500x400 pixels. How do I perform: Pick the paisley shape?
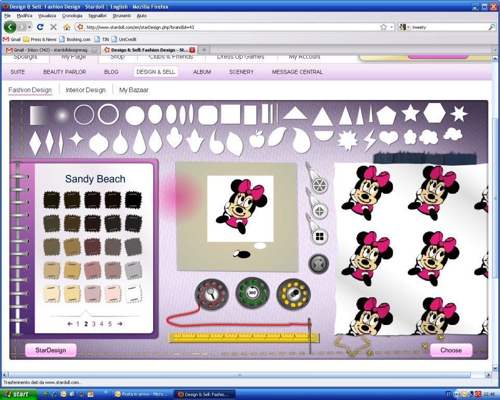302,140
